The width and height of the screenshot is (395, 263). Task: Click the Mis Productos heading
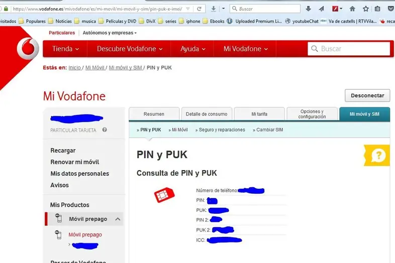69,205
